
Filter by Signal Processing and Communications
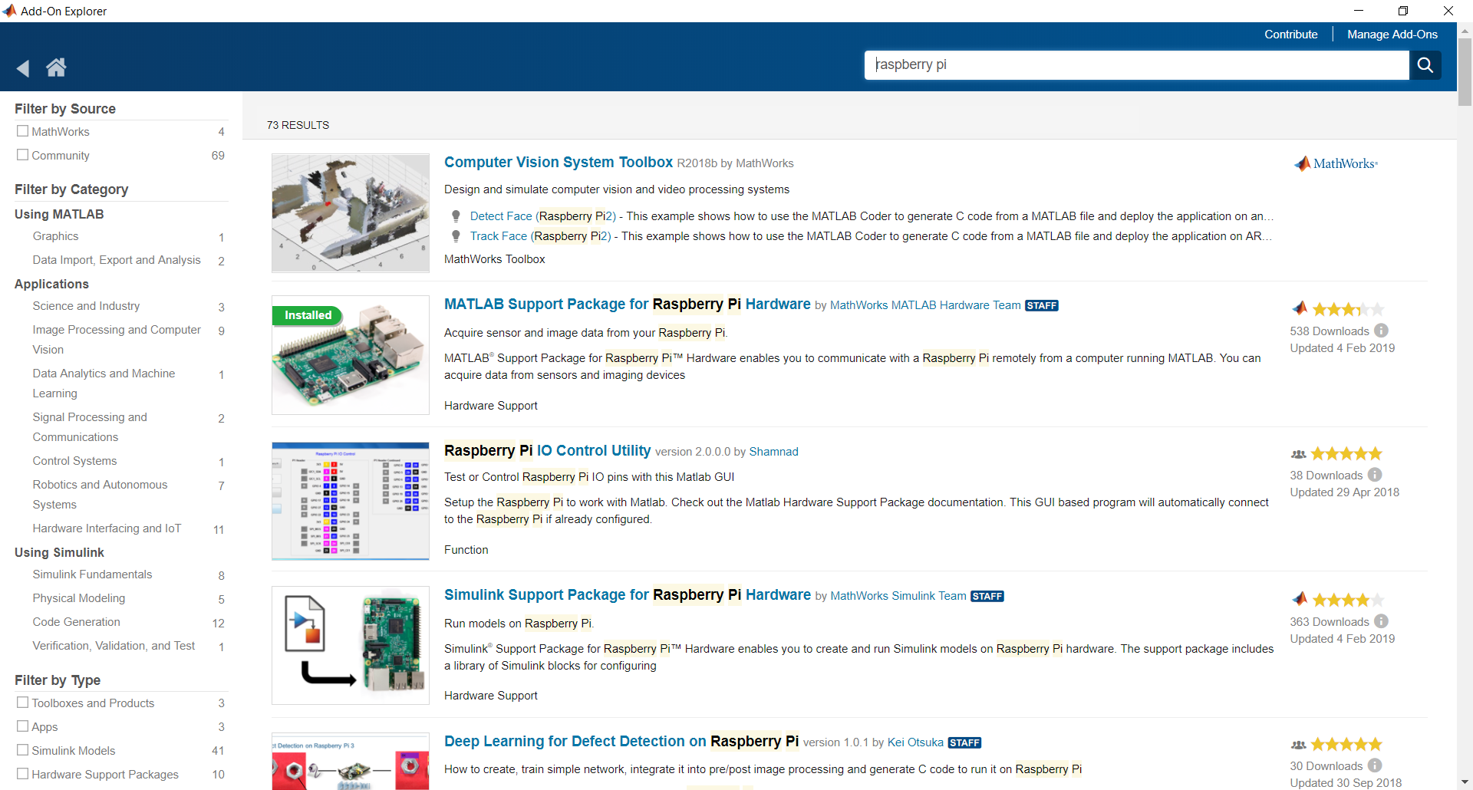90,426
